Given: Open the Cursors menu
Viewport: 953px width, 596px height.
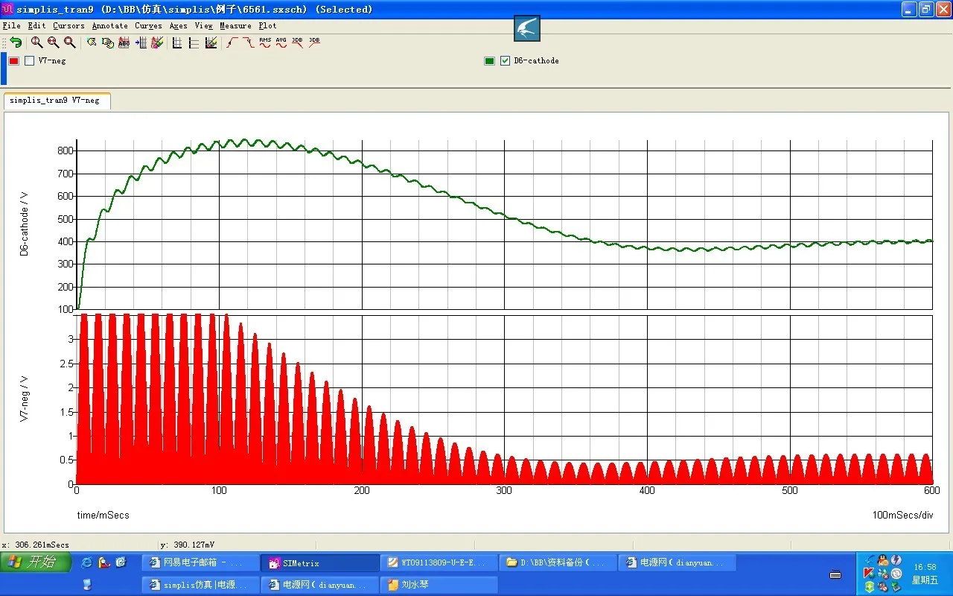Looking at the screenshot, I should pos(69,25).
